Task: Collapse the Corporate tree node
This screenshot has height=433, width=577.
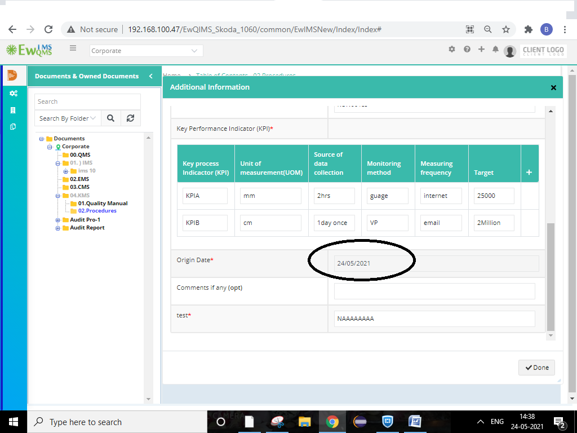Action: 50,147
